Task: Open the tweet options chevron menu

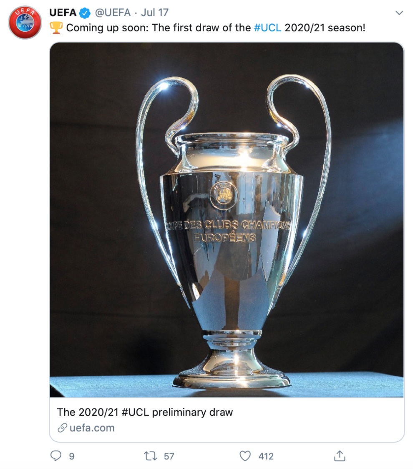Action: (x=399, y=13)
